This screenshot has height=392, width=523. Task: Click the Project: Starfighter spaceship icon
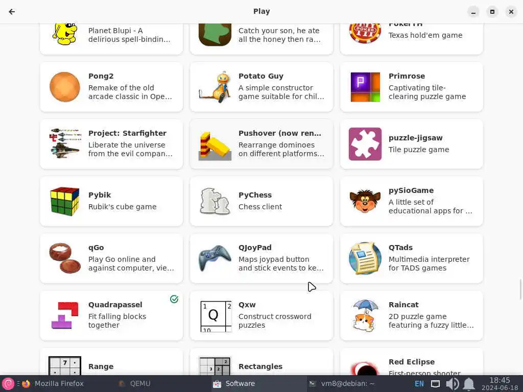pos(65,143)
